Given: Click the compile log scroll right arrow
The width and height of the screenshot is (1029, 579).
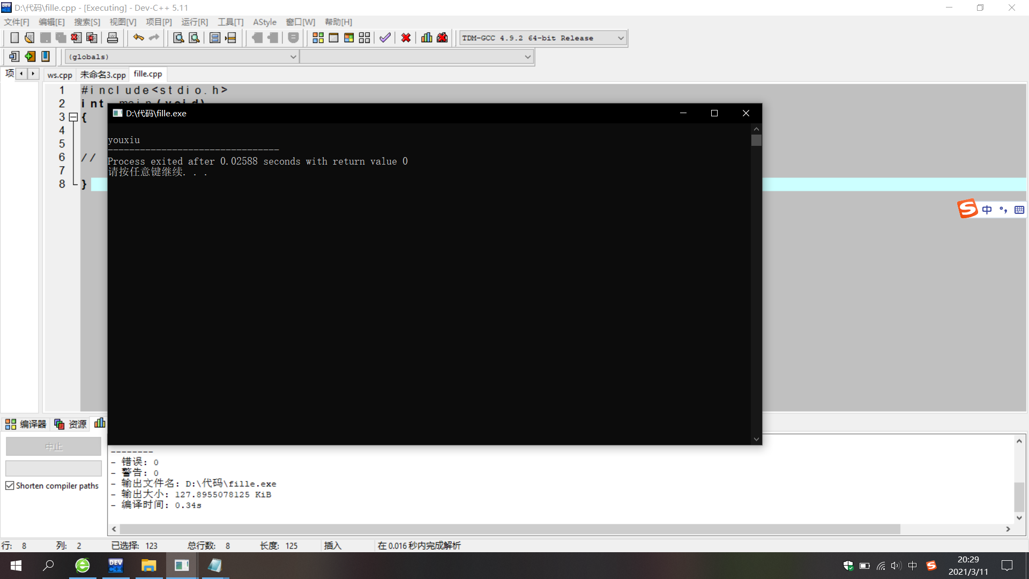Looking at the screenshot, I should pyautogui.click(x=1008, y=529).
